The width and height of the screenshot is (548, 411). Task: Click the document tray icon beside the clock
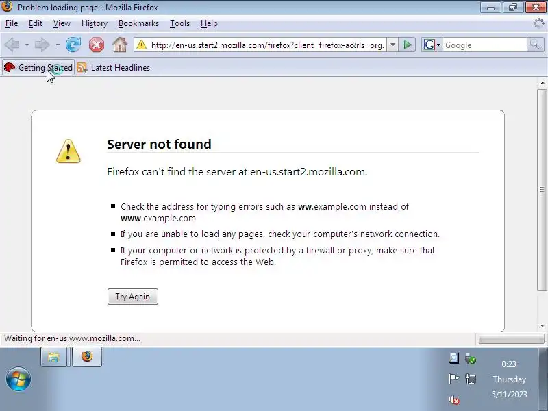[x=453, y=358]
